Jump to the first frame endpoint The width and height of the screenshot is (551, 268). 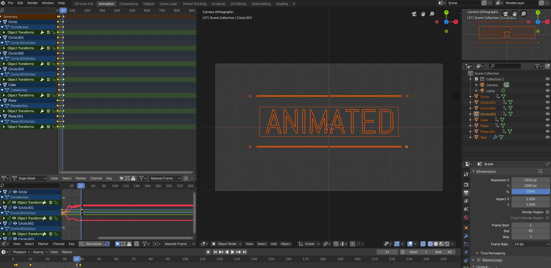click(215, 252)
